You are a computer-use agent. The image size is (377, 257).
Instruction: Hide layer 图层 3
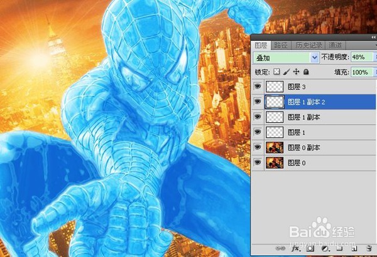(258, 86)
